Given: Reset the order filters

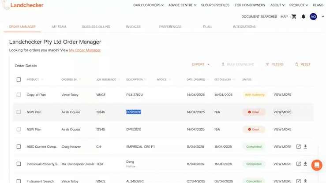Looking at the screenshot, I should point(303,64).
